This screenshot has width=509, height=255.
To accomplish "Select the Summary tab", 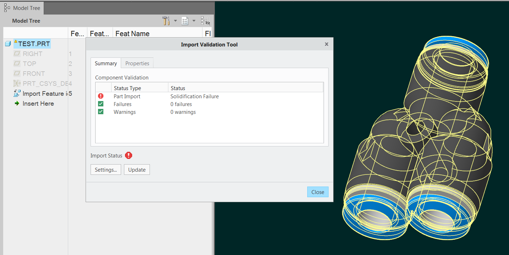I will [x=105, y=63].
